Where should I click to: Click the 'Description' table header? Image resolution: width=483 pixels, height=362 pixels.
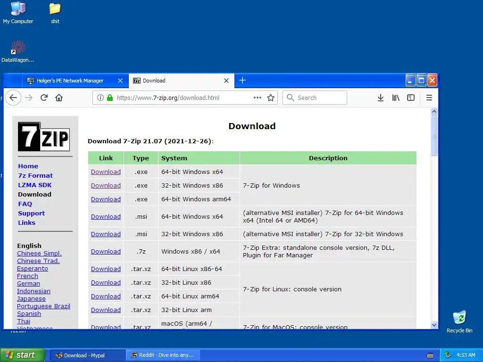point(328,158)
